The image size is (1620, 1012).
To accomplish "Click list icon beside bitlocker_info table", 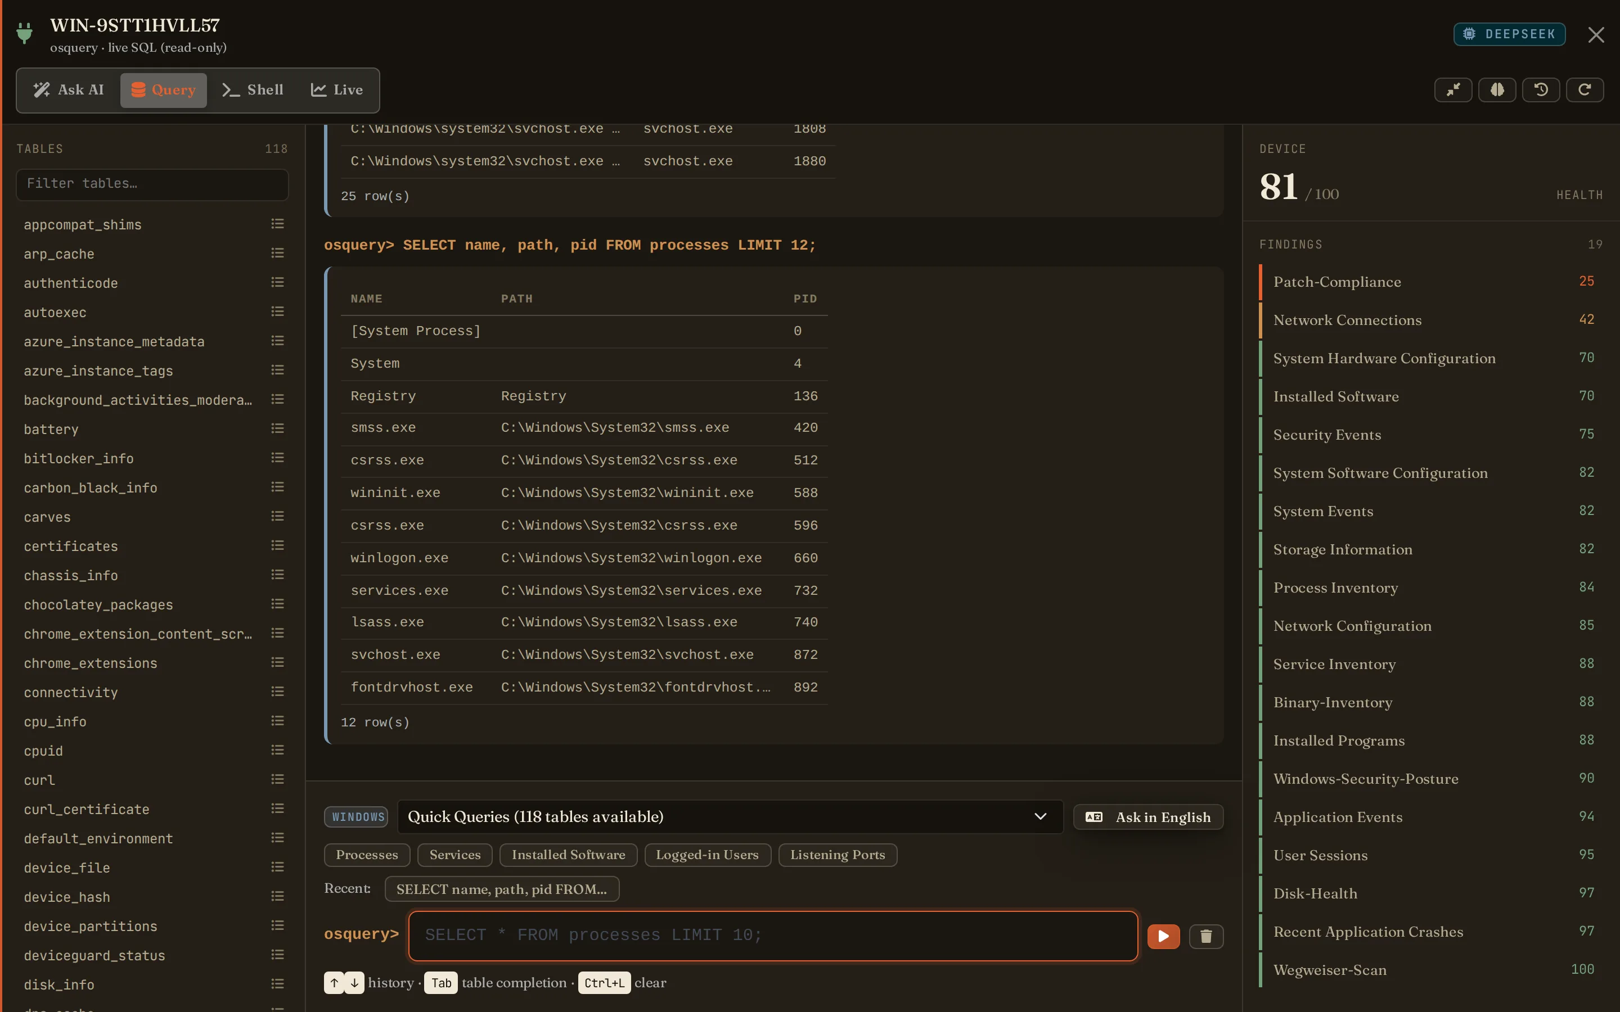I will [x=277, y=458].
